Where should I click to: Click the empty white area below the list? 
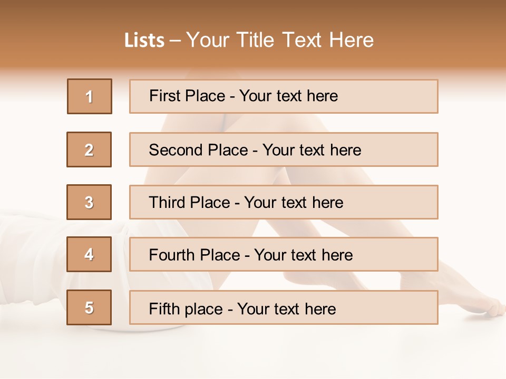[x=253, y=353]
